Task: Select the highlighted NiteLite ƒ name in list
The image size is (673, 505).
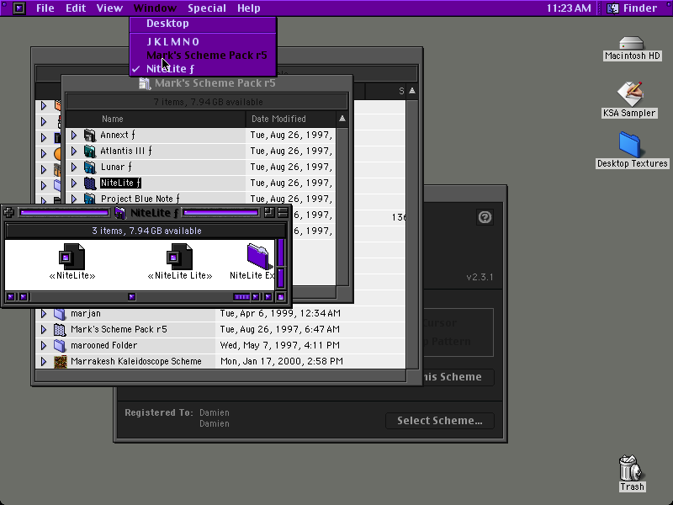Action: tap(120, 183)
